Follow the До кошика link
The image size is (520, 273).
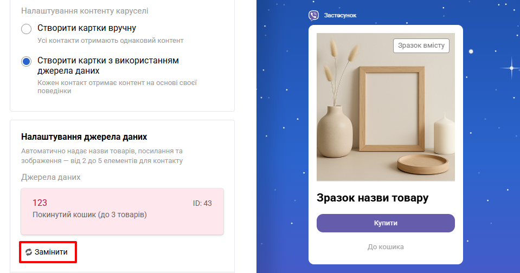(x=386, y=247)
